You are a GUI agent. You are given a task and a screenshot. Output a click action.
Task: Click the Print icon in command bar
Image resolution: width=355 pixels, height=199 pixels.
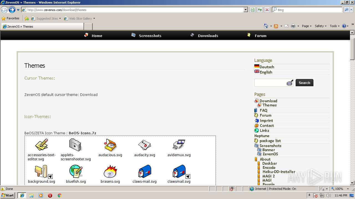293,26
